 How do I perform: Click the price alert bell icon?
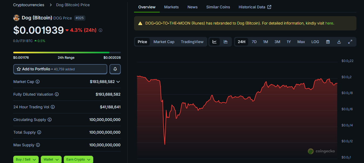tap(115, 69)
